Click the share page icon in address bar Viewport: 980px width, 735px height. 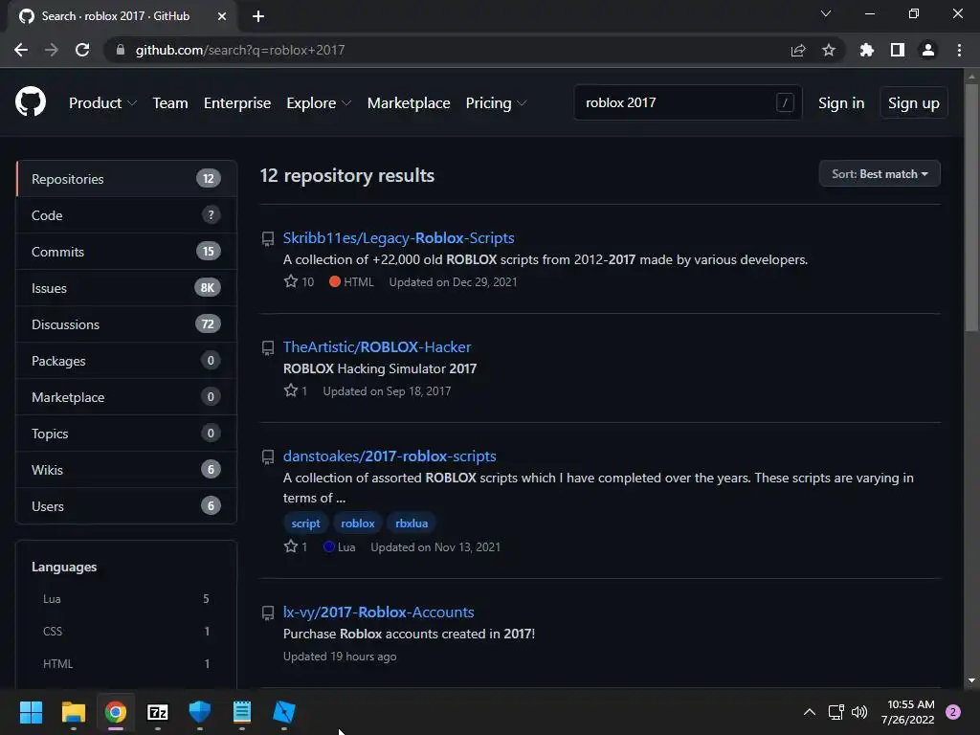797,50
